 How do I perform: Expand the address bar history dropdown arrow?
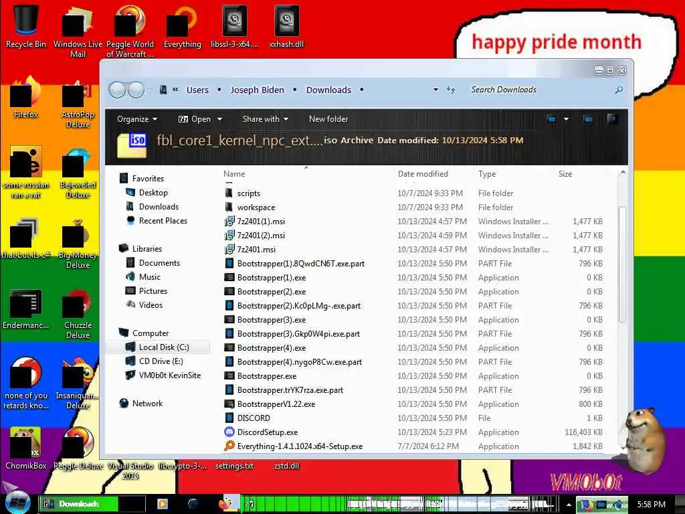435,90
